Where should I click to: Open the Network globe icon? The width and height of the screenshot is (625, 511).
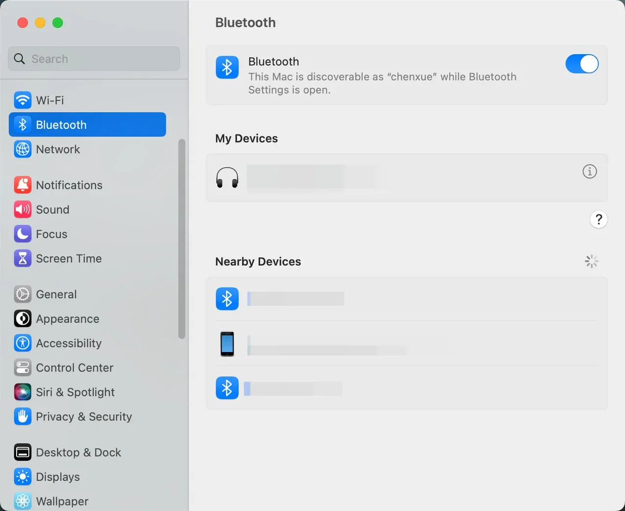coord(22,149)
